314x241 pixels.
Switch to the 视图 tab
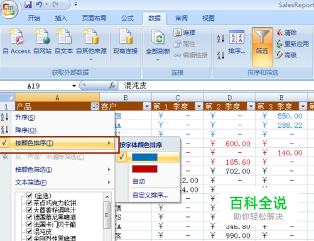(x=208, y=18)
